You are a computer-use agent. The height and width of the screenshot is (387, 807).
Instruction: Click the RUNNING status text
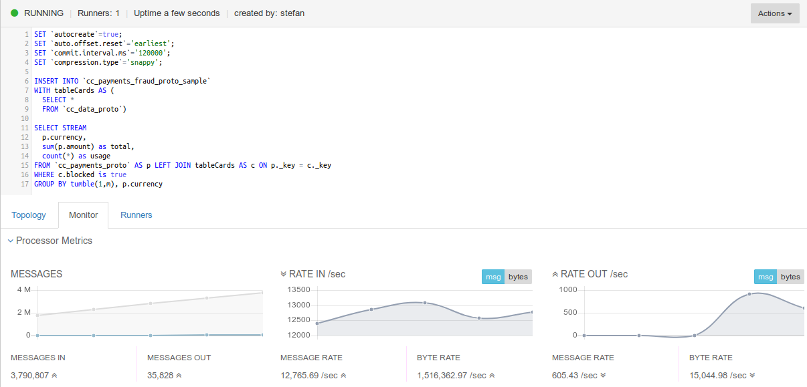[x=43, y=13]
